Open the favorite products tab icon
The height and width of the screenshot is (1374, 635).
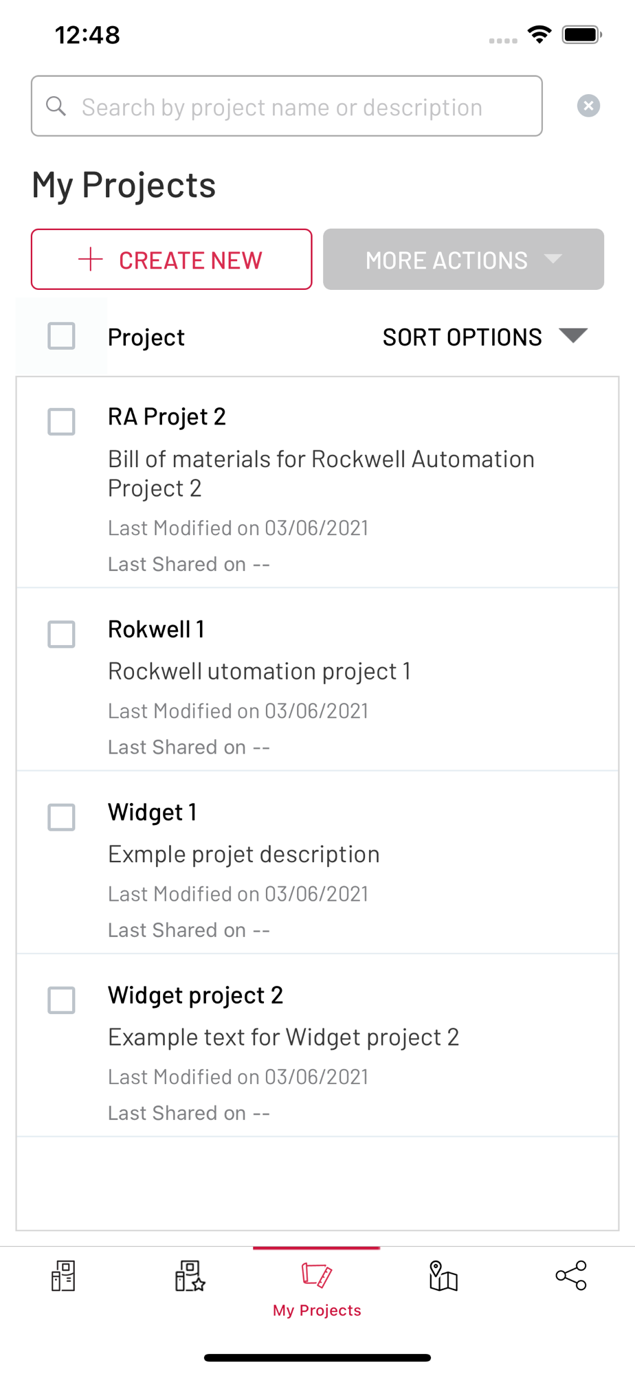(190, 1276)
